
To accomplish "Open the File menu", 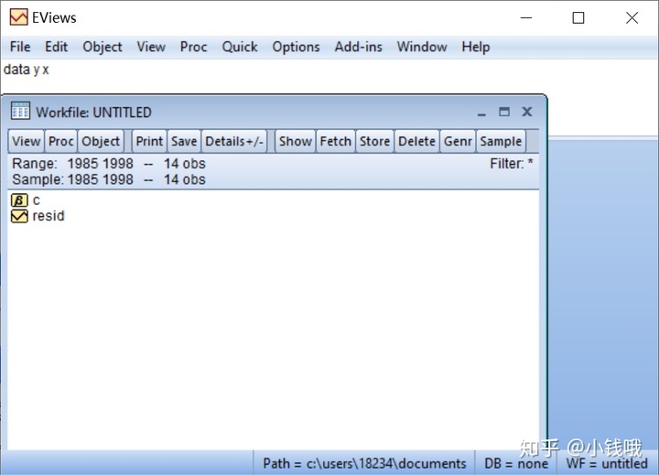I will click(20, 47).
